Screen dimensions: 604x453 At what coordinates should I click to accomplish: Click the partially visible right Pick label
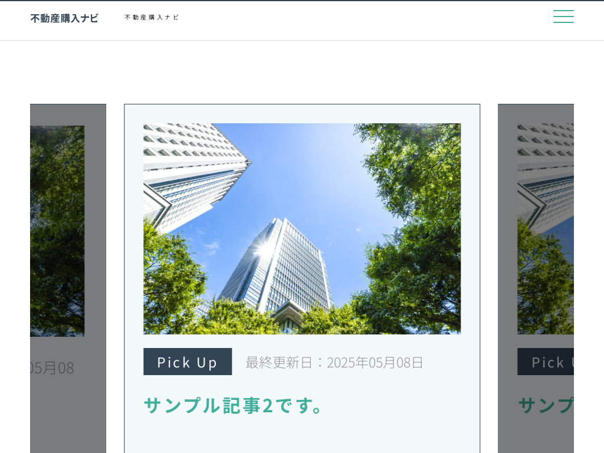(546, 362)
